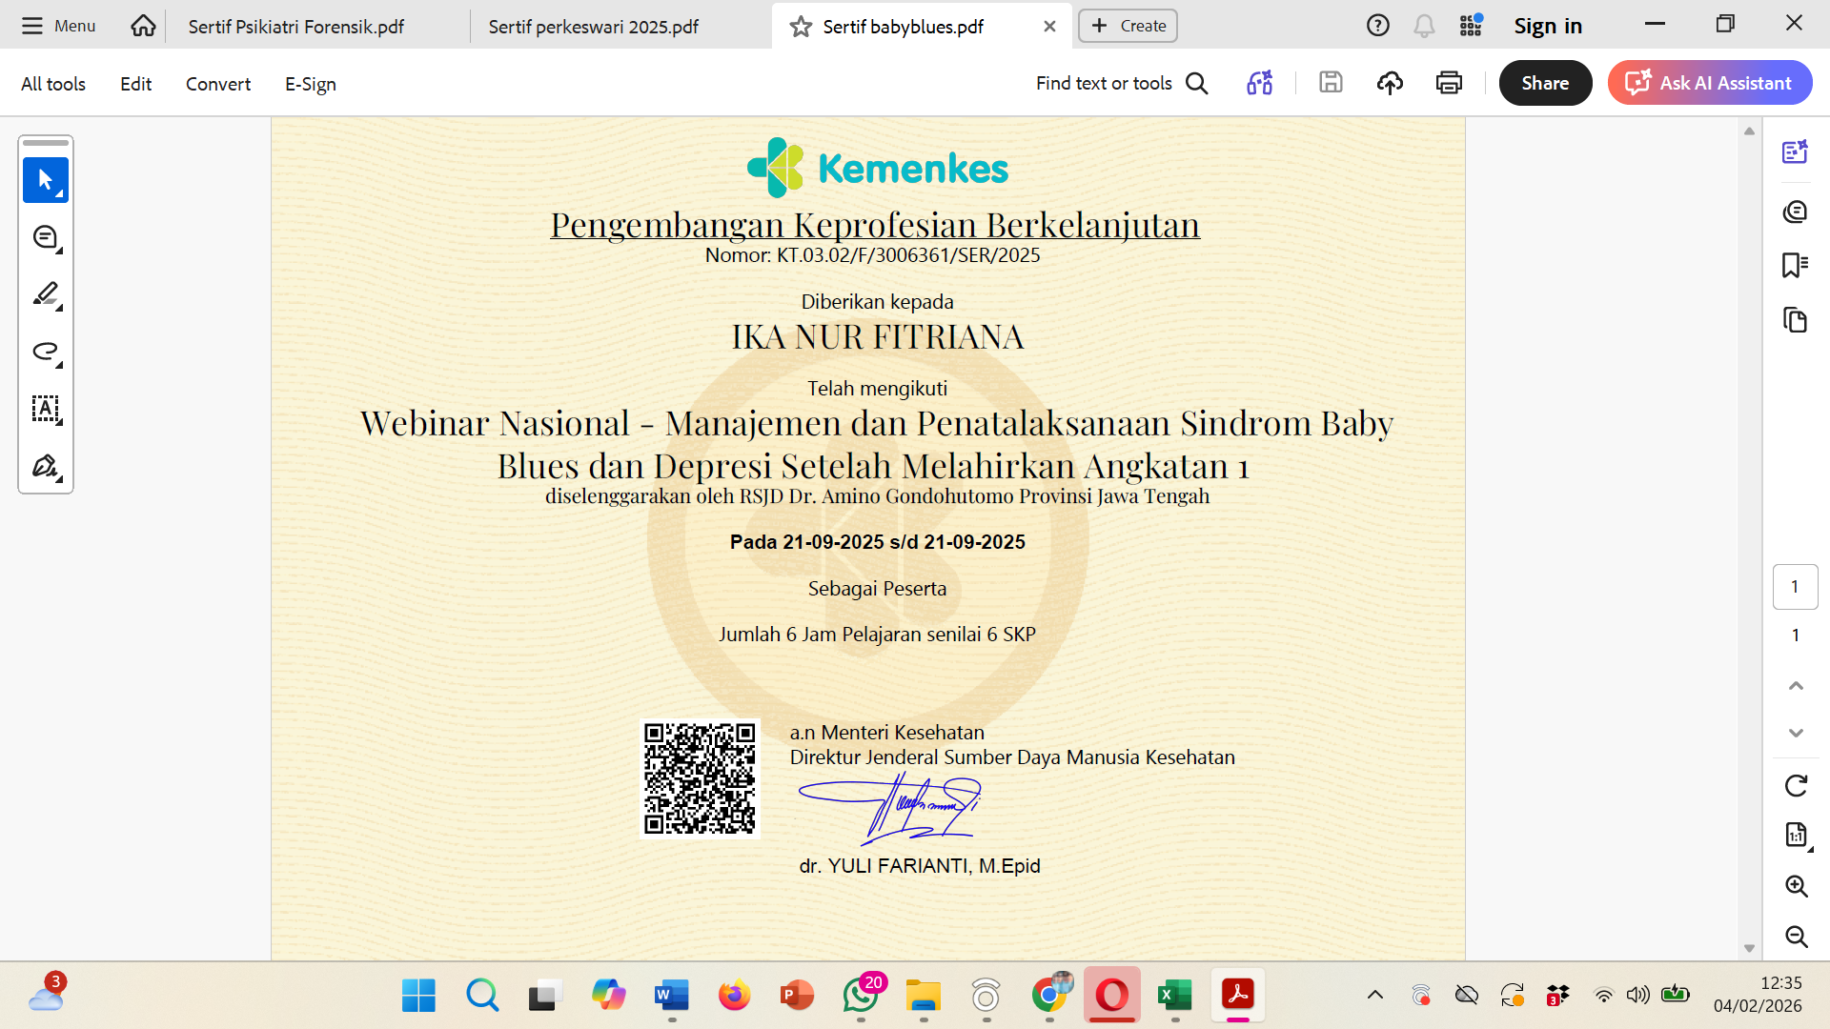Click the Ask AI Assistant button
This screenshot has height=1029, width=1830.
(x=1710, y=83)
